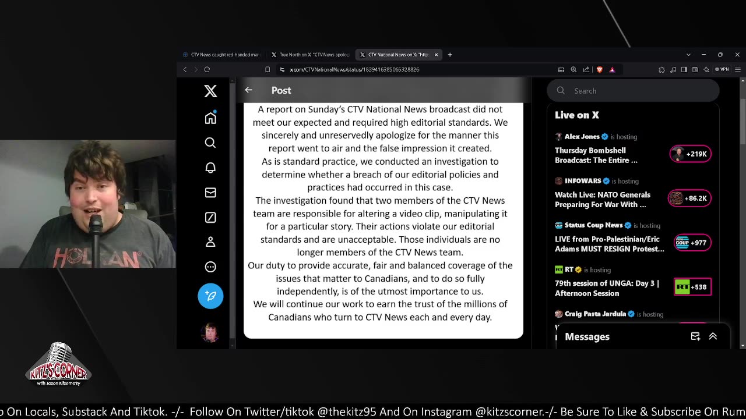This screenshot has height=419, width=746.
Task: Open Messages envelope in sidebar
Action: click(210, 193)
